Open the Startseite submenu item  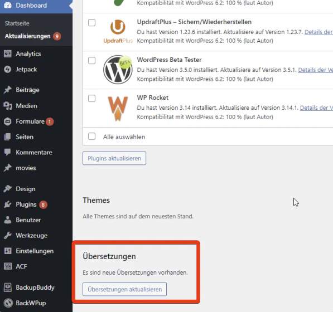[x=17, y=23]
